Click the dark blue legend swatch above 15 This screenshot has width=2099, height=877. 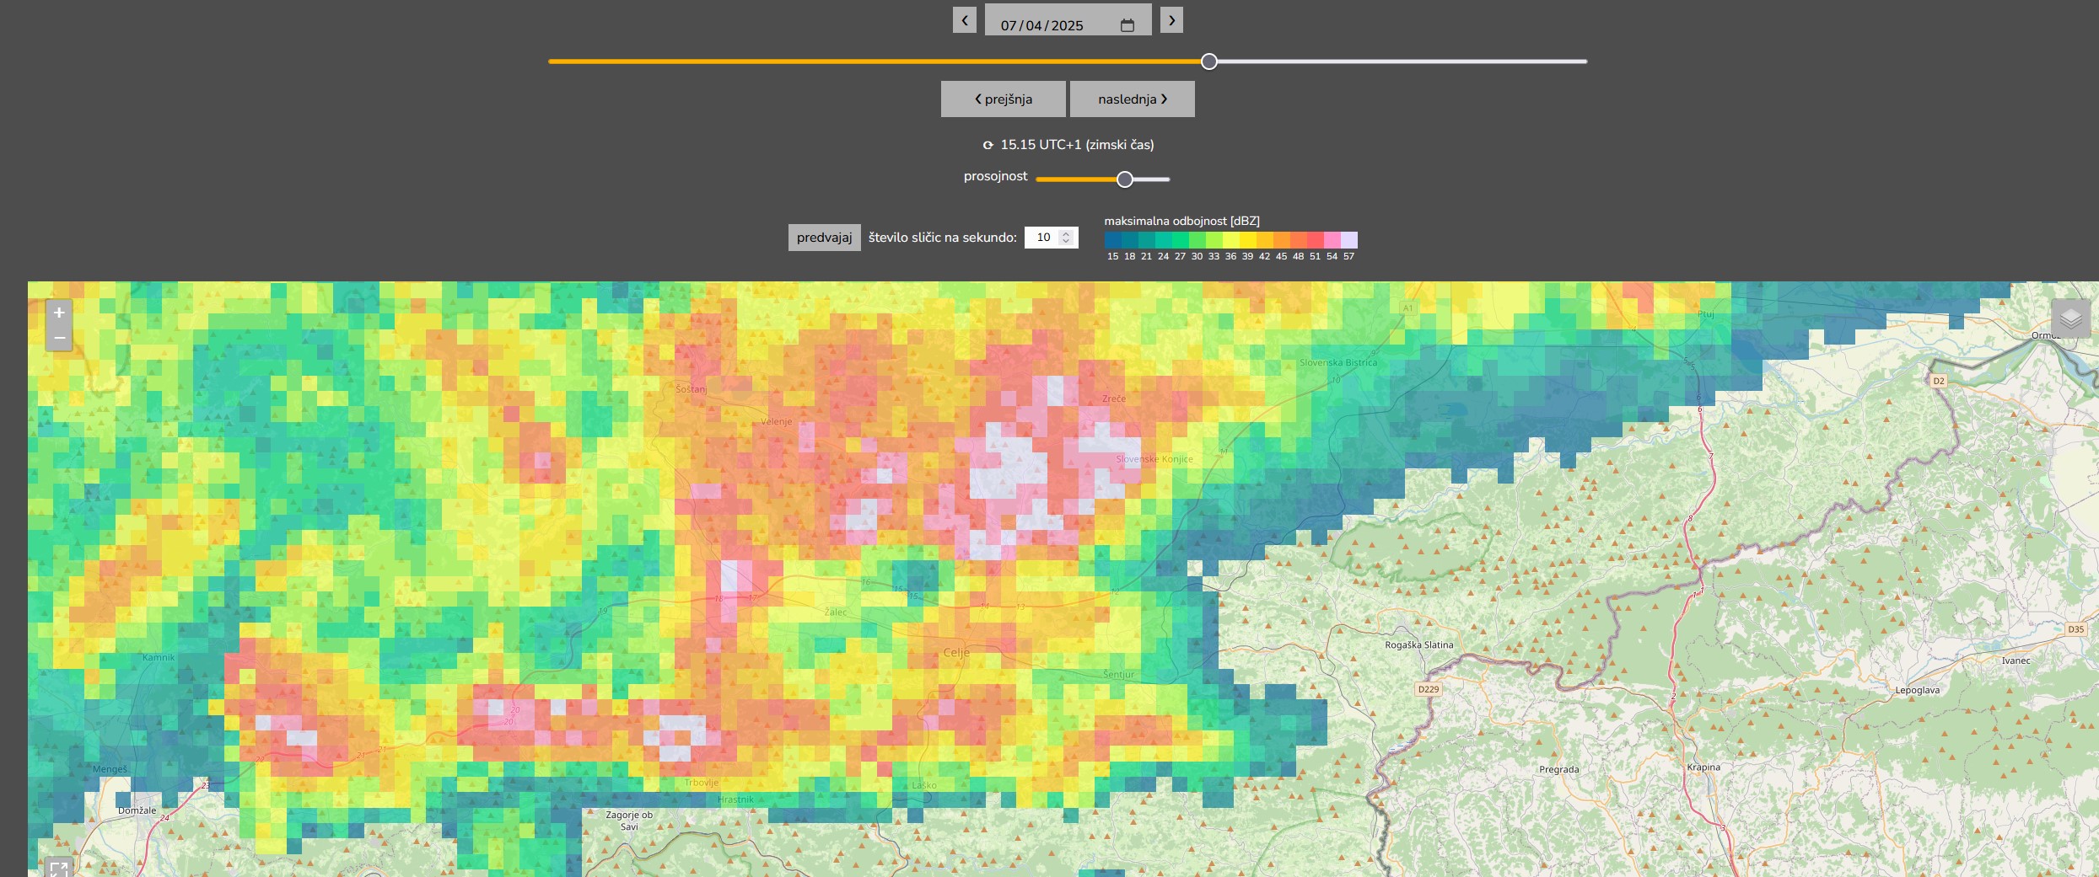[1113, 240]
